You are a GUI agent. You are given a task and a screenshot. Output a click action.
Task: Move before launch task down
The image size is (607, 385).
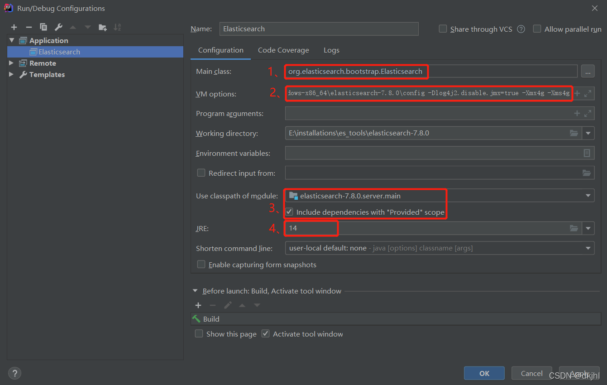[257, 305]
